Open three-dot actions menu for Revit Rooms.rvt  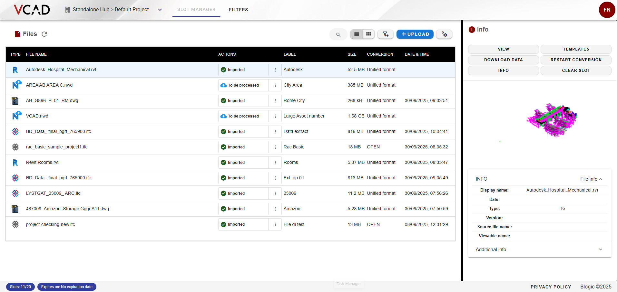[x=275, y=163]
